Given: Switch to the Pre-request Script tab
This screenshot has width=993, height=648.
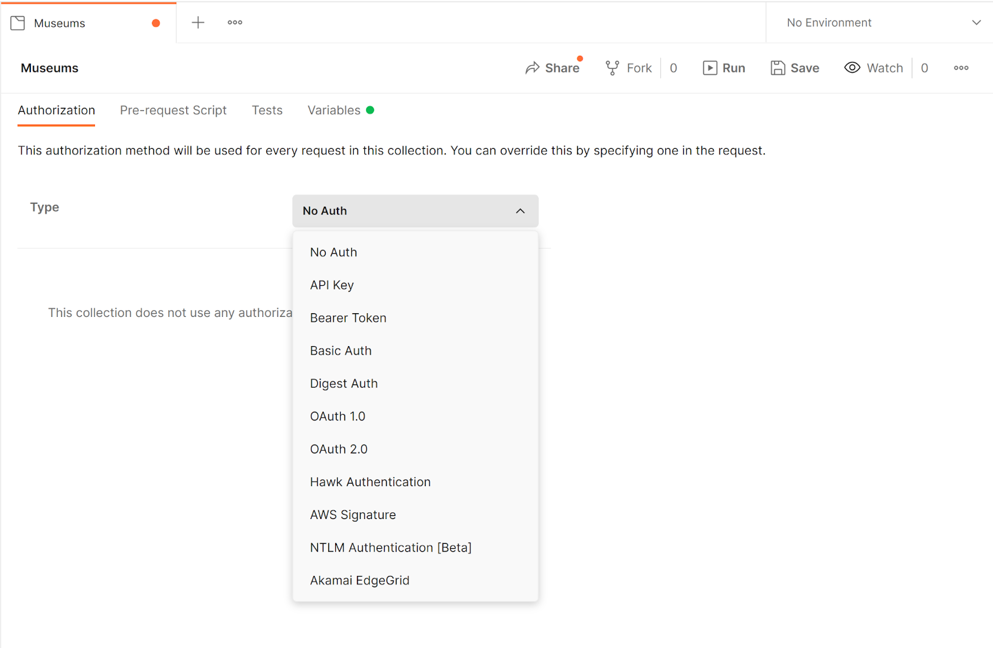Looking at the screenshot, I should [173, 110].
